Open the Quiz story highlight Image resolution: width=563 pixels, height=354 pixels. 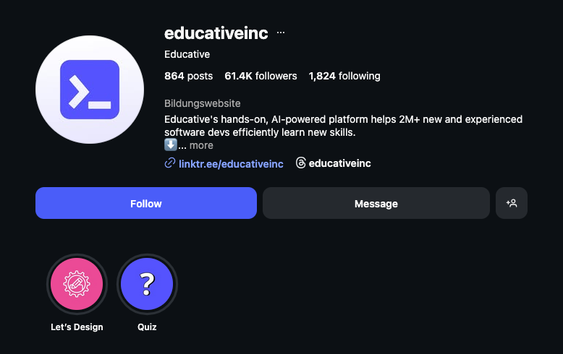click(147, 285)
